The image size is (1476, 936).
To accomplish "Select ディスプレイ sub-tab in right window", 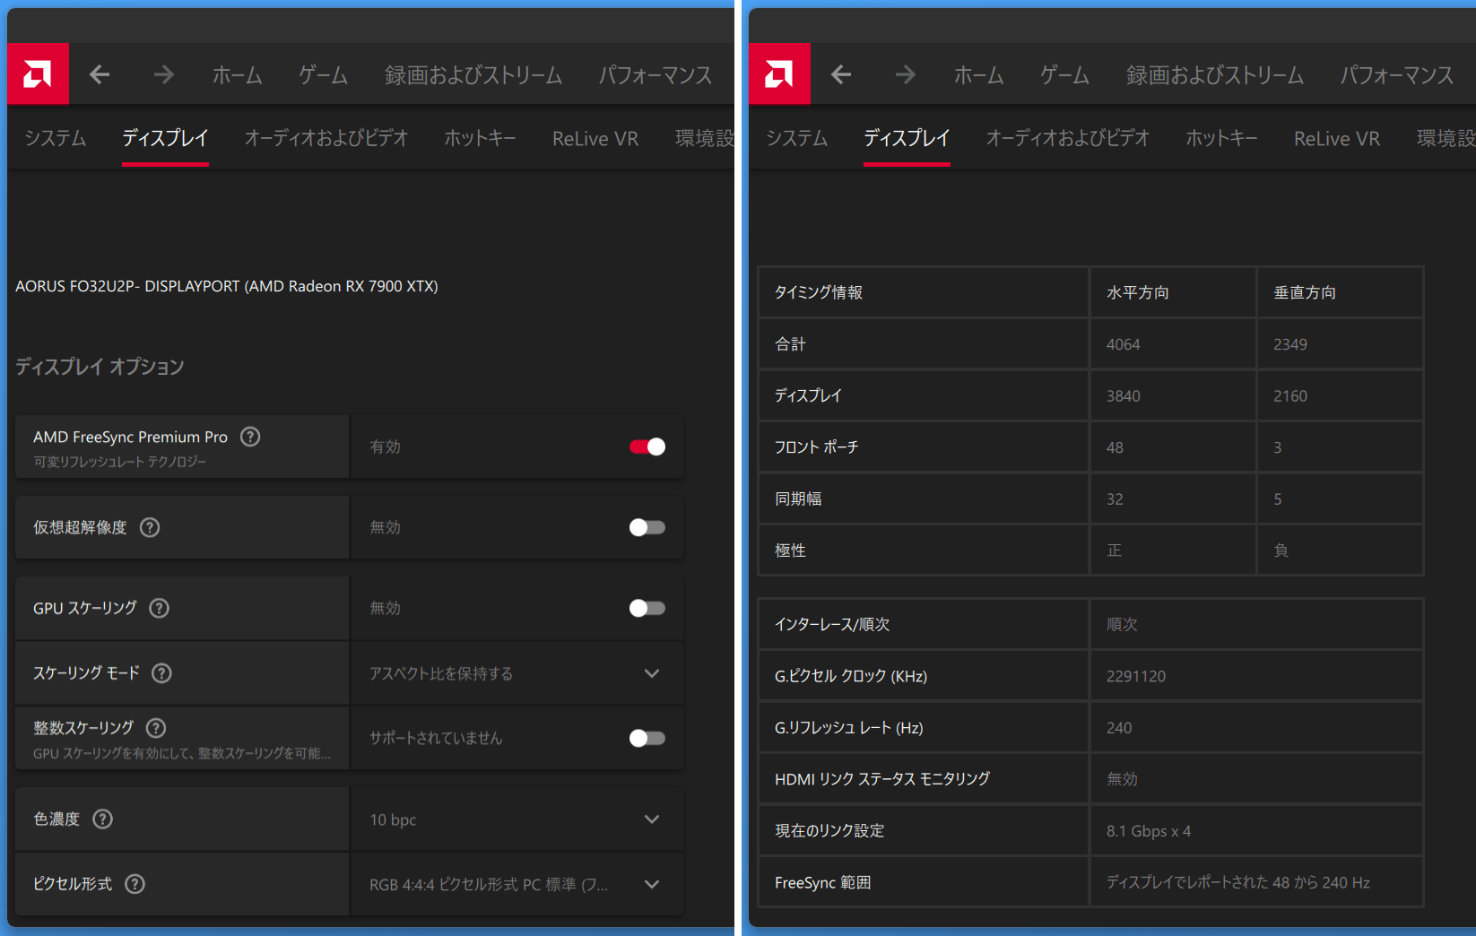I will click(x=907, y=138).
